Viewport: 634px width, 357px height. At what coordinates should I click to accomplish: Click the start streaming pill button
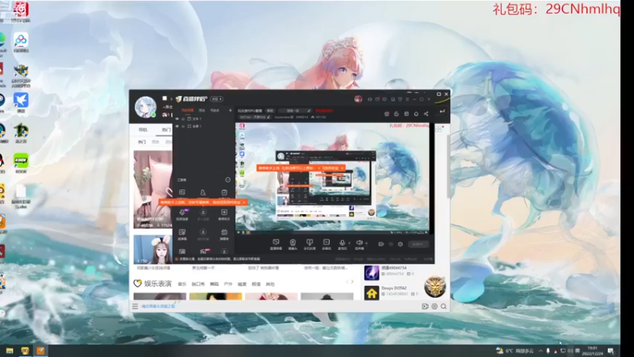click(x=418, y=244)
